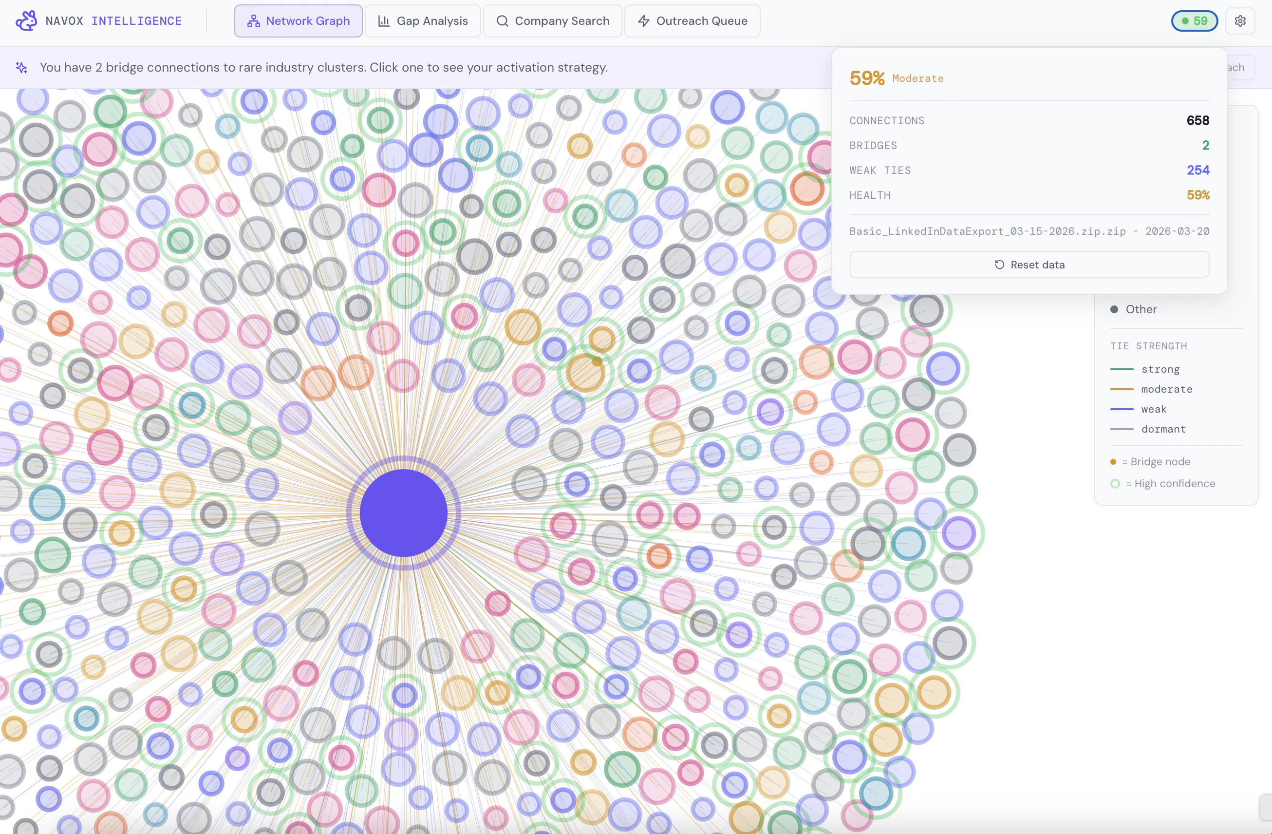Image resolution: width=1272 pixels, height=834 pixels.
Task: Click the bar chart Gap Analysis icon
Action: click(384, 21)
